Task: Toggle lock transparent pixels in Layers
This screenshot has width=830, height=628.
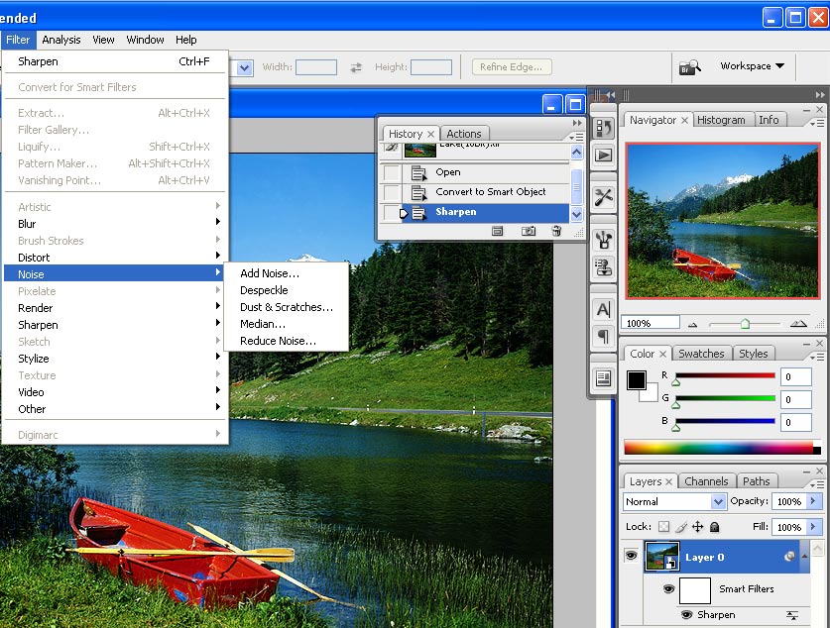Action: [x=663, y=527]
